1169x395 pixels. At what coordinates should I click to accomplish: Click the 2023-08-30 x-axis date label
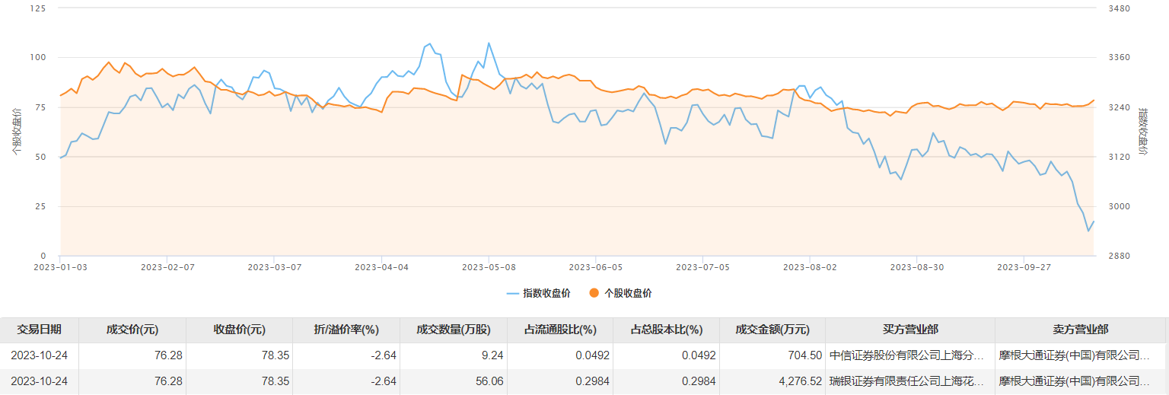pos(916,267)
